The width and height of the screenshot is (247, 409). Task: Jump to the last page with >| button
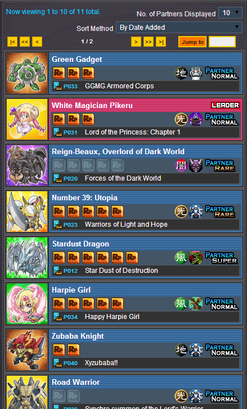[x=161, y=42]
